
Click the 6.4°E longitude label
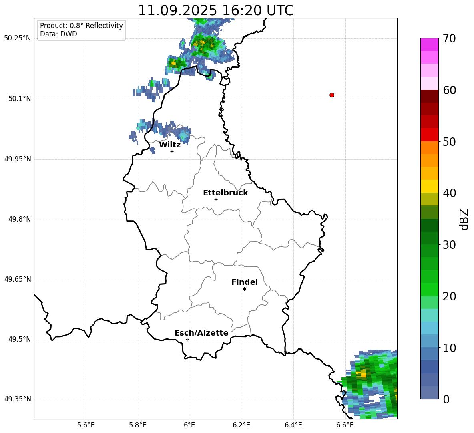tap(293, 425)
